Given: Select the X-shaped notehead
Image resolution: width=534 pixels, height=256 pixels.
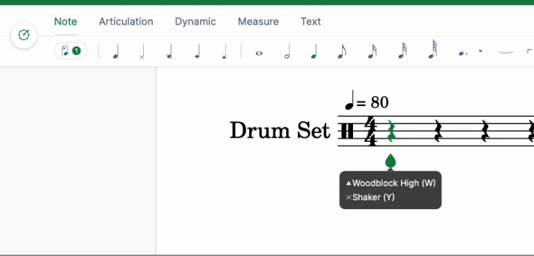Looking at the screenshot, I should (142, 52).
